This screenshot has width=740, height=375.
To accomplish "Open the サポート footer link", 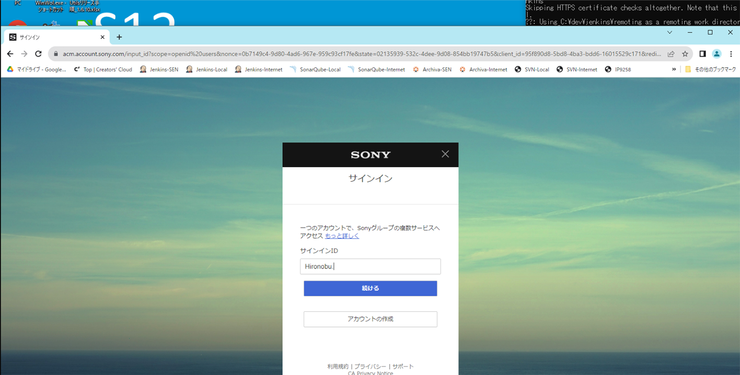I will [403, 367].
